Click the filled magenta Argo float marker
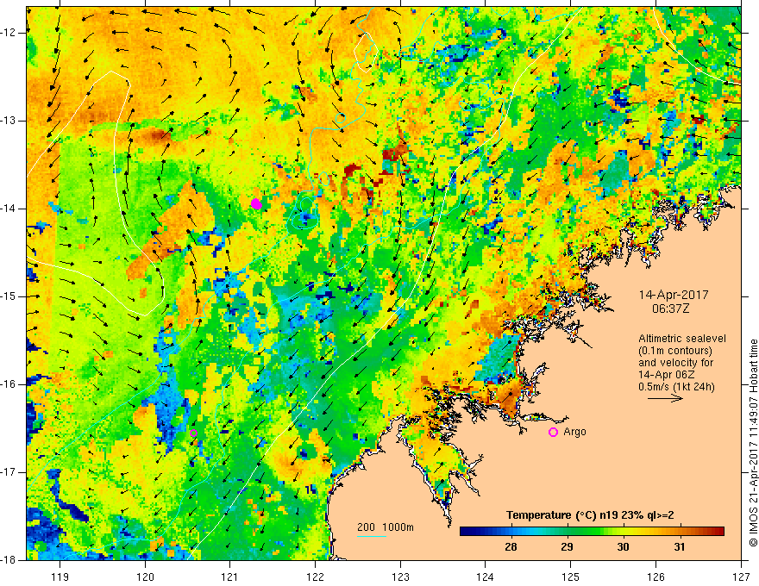Viewport: 759px width, 586px height. pos(256,204)
